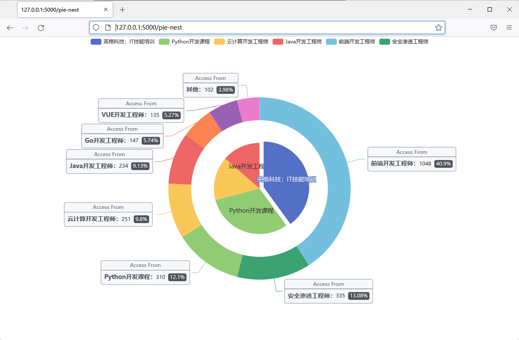This screenshot has height=340, width=519.
Task: Open the Firefox hamburger application menu
Action: (509, 28)
